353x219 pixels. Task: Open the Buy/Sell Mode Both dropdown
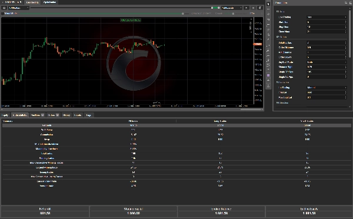tap(327, 62)
